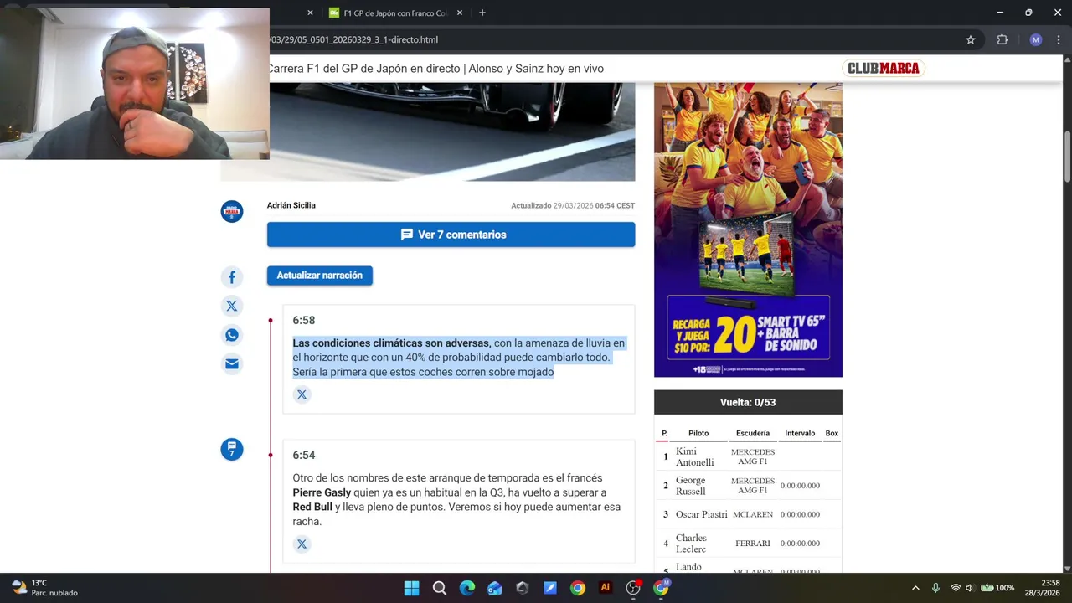Click Carrera F1 del GP de Japón headline
This screenshot has width=1072, height=603.
[435, 69]
